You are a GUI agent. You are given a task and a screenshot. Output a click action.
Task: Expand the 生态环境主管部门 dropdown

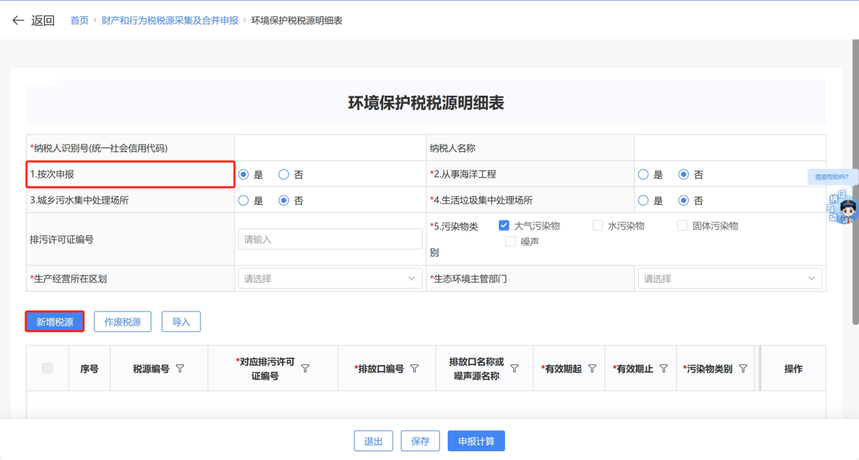click(x=729, y=278)
